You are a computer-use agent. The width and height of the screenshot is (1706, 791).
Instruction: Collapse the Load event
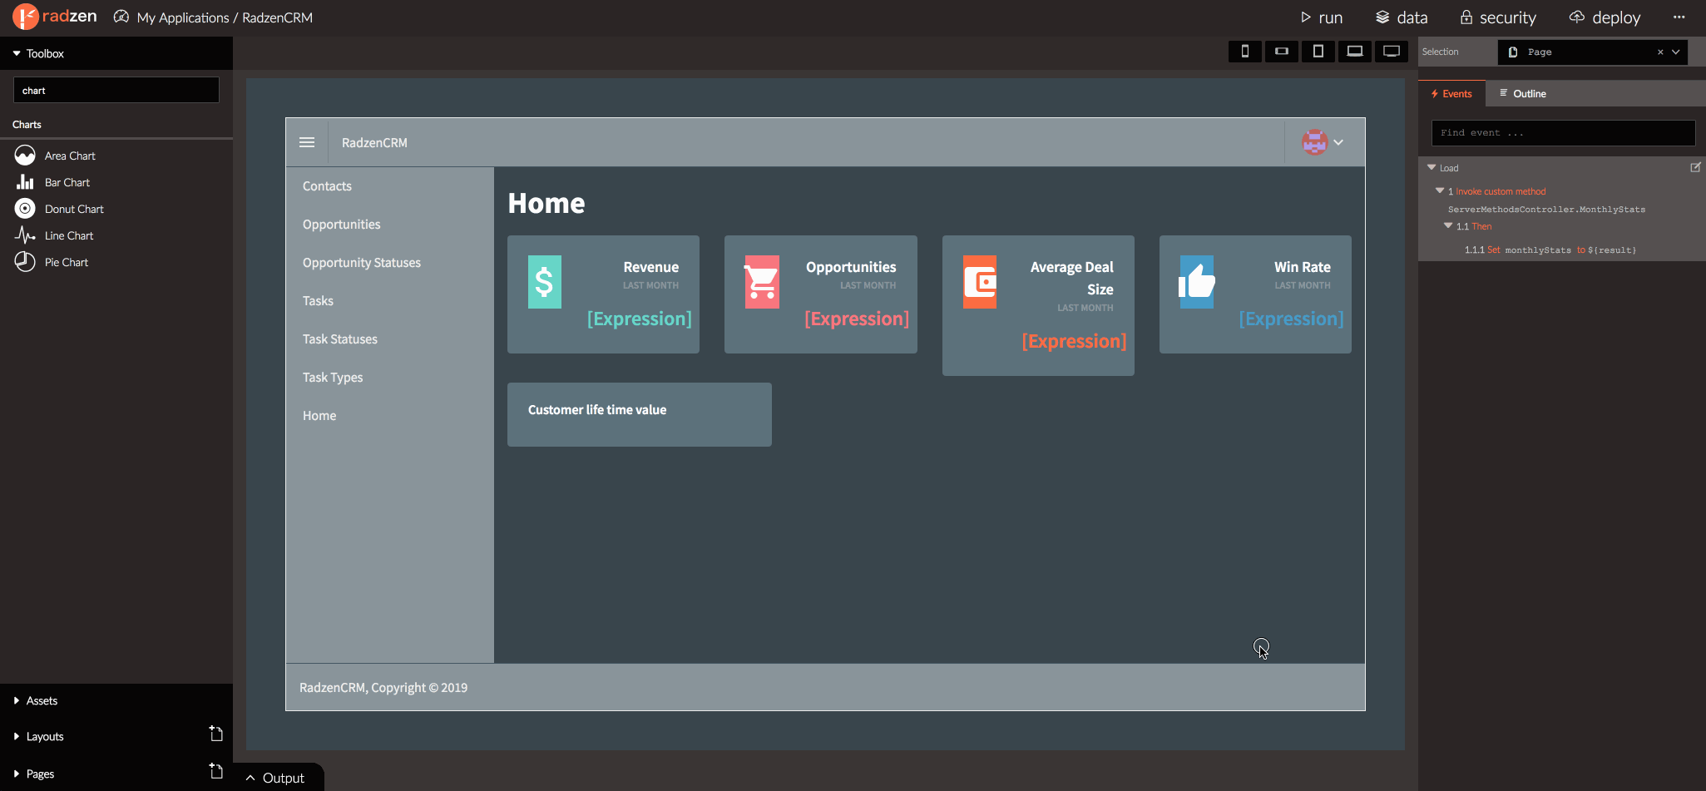coord(1432,167)
